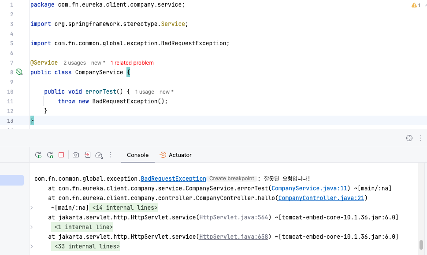This screenshot has height=255, width=427.
Task: Click line number 11 in the gutter
Action: coord(10,101)
